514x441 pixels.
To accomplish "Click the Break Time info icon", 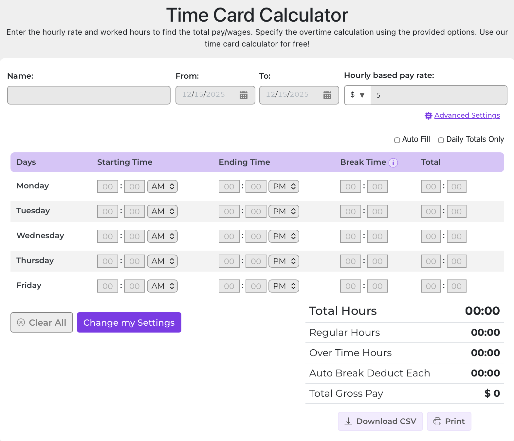I will (393, 163).
